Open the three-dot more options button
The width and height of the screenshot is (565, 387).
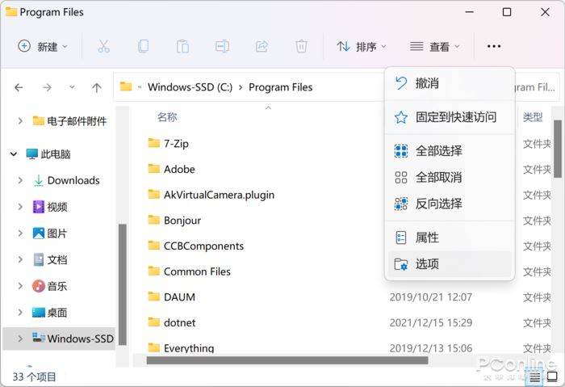click(x=494, y=46)
